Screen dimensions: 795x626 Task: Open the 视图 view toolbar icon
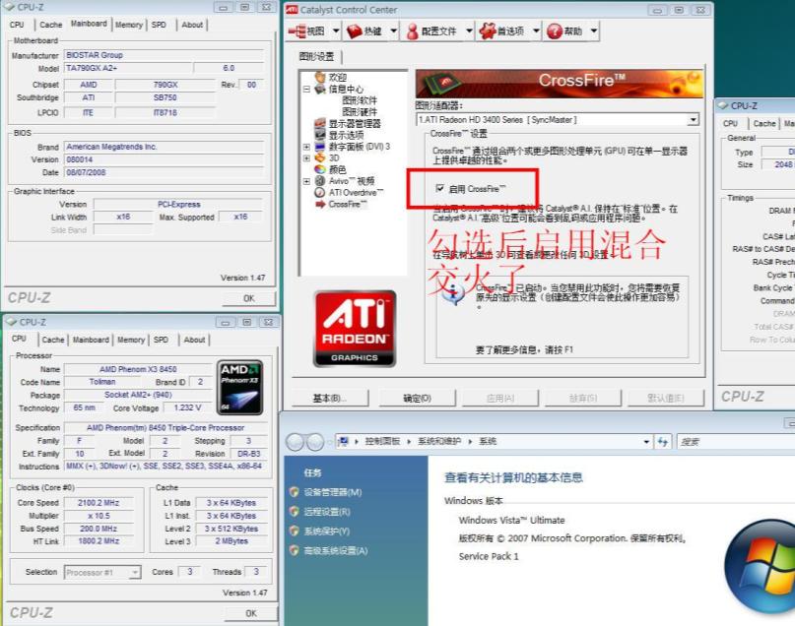tap(297, 31)
